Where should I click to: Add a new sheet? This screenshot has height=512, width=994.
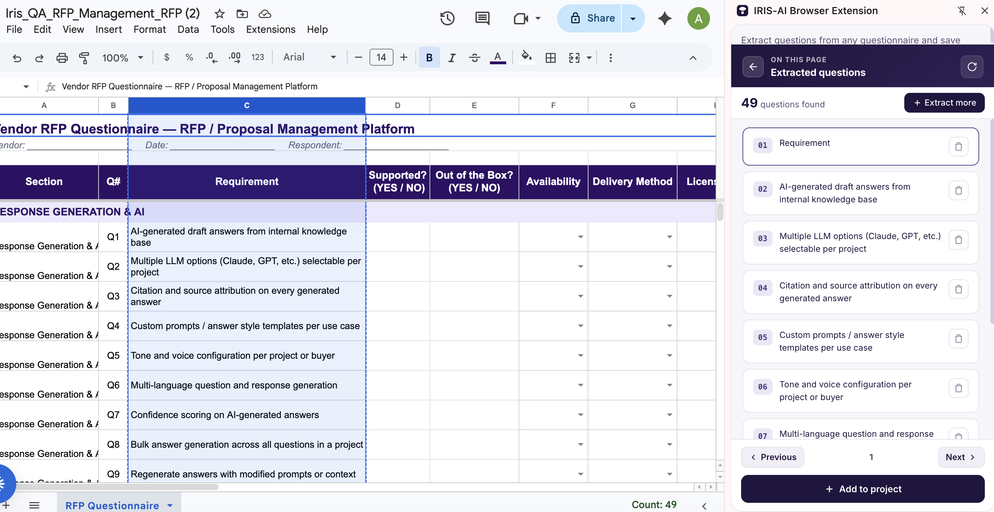tap(6, 505)
